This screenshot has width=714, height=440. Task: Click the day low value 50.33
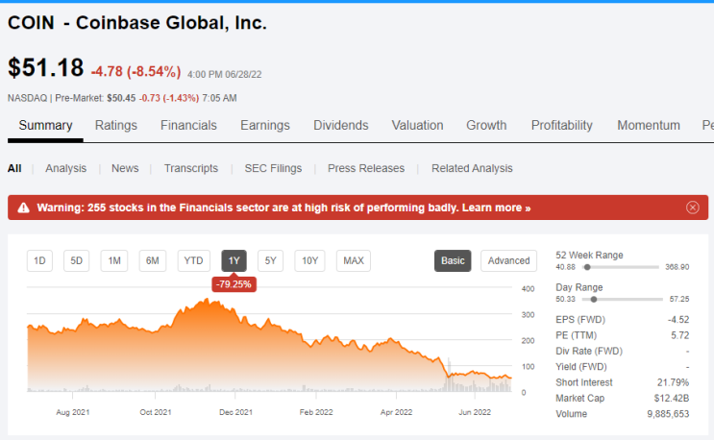point(565,300)
